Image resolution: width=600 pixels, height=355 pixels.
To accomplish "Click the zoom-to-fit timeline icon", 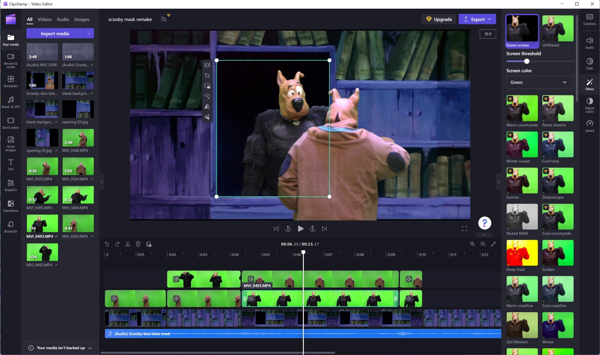I will coord(493,244).
